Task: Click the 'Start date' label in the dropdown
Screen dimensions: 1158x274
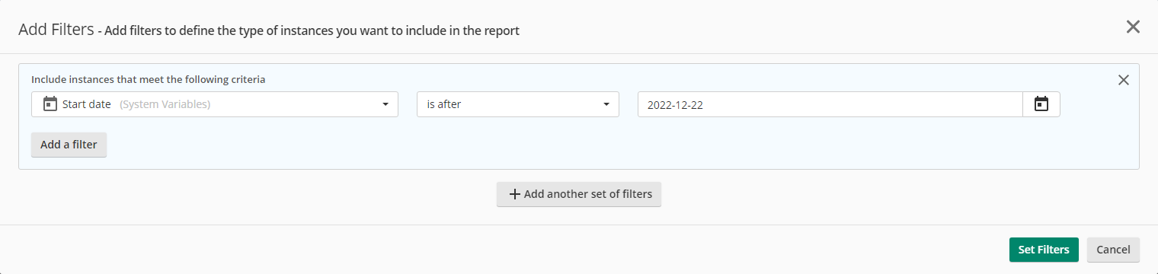Action: tap(87, 104)
